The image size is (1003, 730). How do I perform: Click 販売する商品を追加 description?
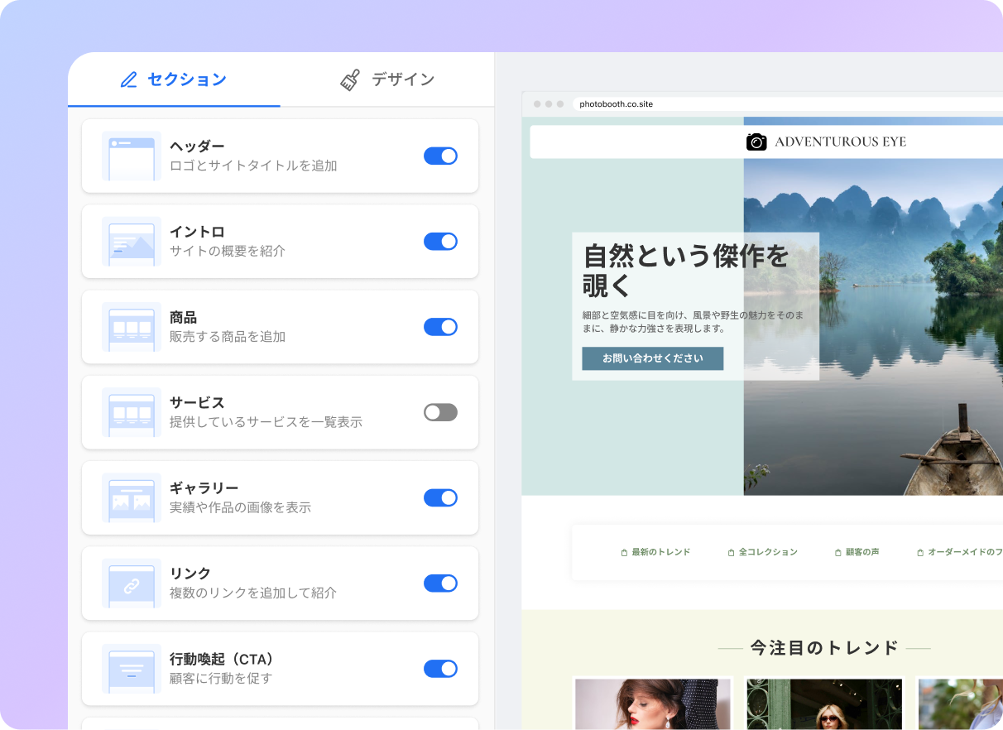click(228, 337)
